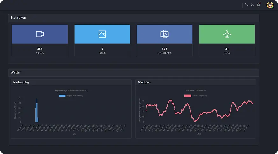
Task: Click the Statistiken section header
Action: [x=18, y=18]
